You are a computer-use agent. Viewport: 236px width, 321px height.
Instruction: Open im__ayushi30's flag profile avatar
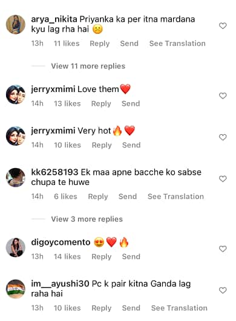coord(16,289)
